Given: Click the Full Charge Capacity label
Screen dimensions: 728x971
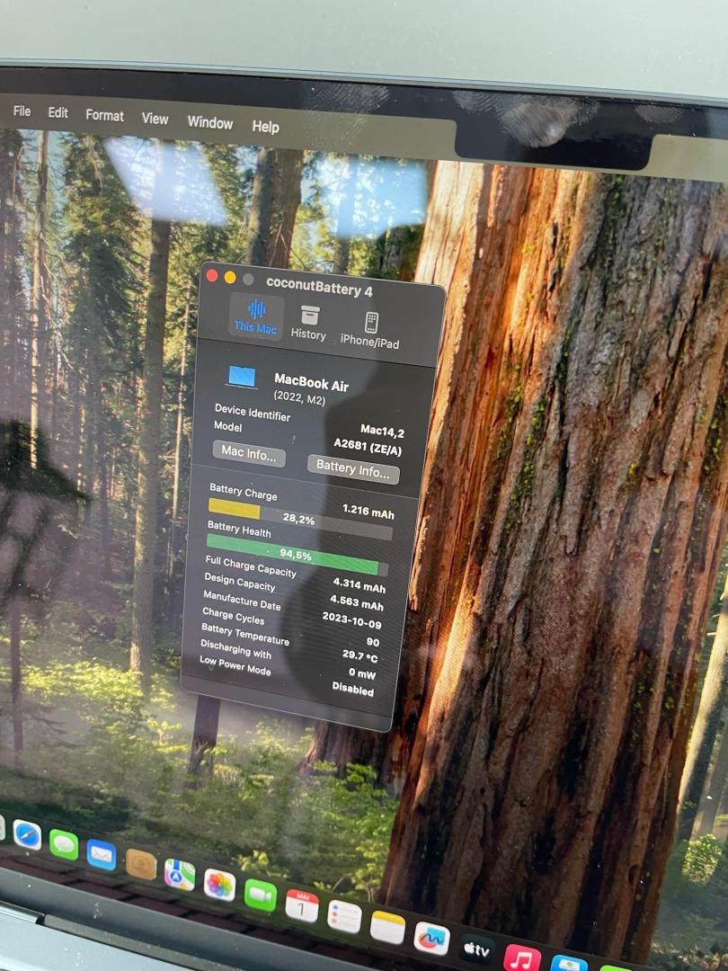Looking at the screenshot, I should [251, 566].
